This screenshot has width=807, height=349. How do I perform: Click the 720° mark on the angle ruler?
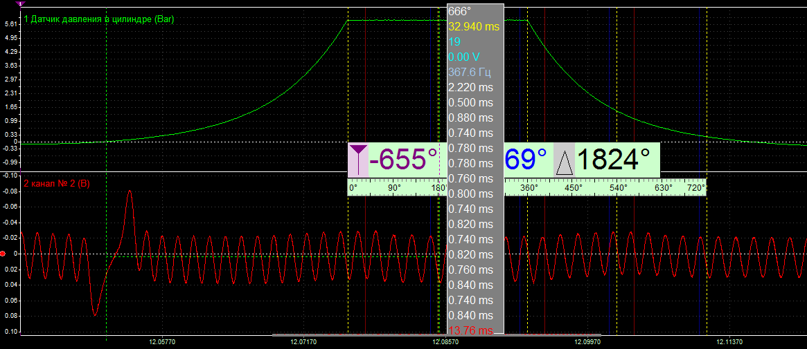tap(696, 187)
